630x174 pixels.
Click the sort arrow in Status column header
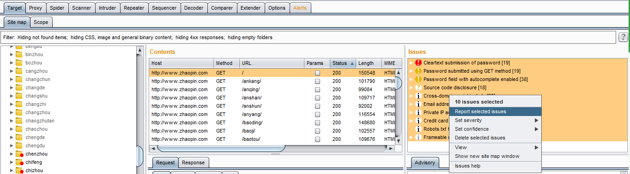353,64
